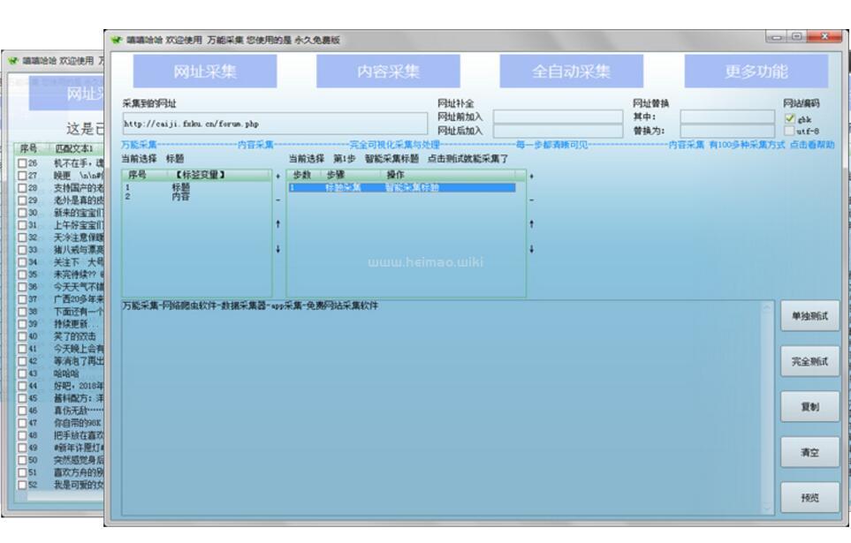Viewport: 851px width, 543px height.
Task: Move step up with the right up-arrow
Action: pos(531,224)
